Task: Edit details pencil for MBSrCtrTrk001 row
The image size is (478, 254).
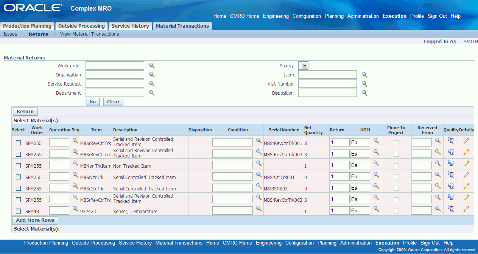Action: 466,175
